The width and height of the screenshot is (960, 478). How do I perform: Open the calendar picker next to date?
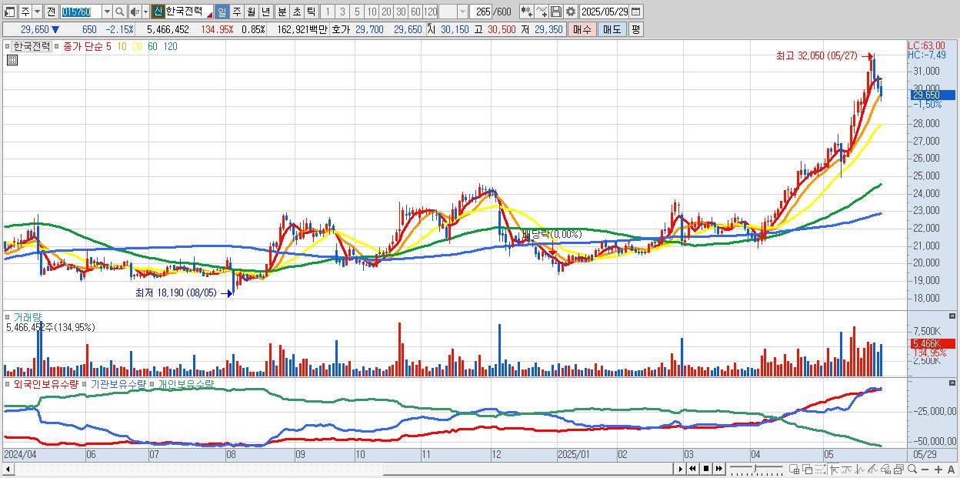pos(636,12)
